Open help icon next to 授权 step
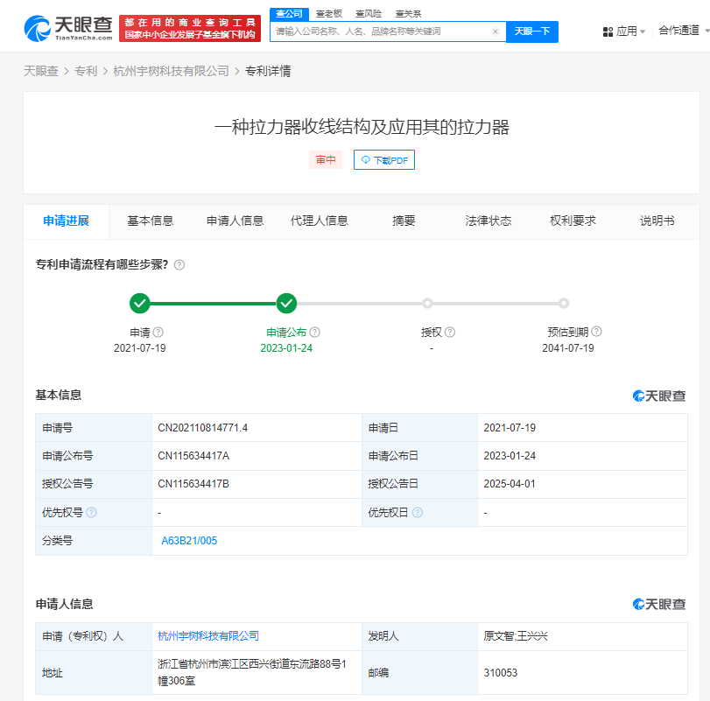The height and width of the screenshot is (701, 710). [x=450, y=333]
